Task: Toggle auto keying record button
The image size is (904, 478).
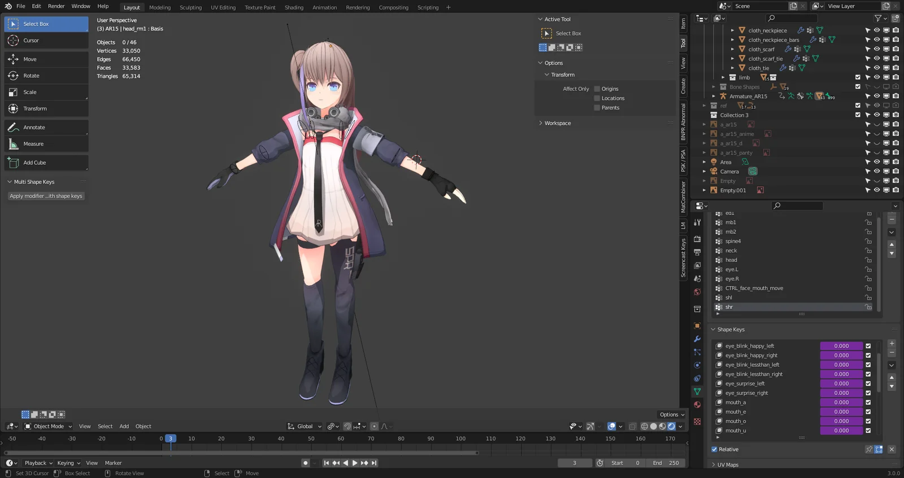Action: (x=306, y=463)
